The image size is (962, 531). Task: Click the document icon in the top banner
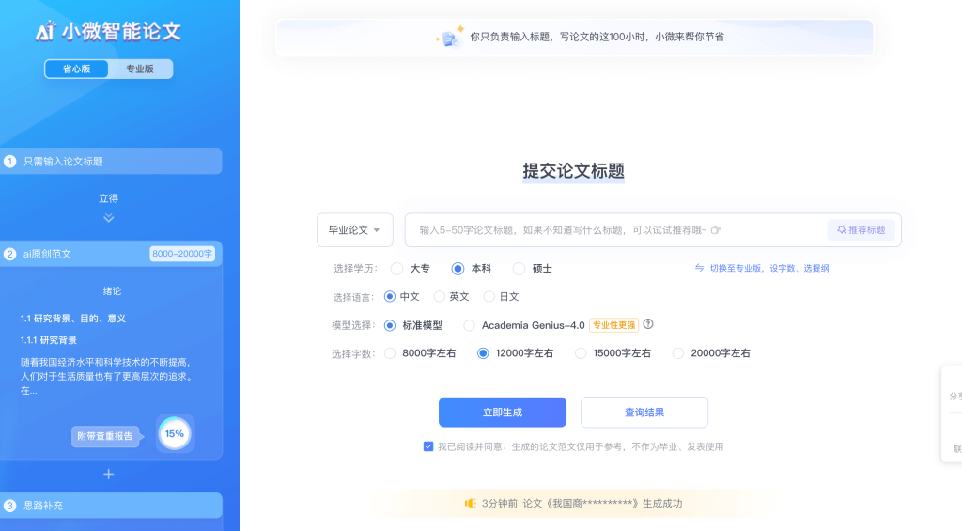click(x=451, y=38)
